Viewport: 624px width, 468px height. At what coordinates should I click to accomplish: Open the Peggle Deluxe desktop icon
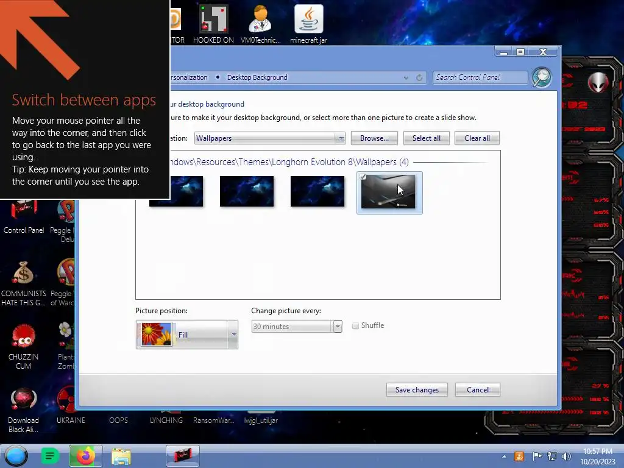[63, 221]
